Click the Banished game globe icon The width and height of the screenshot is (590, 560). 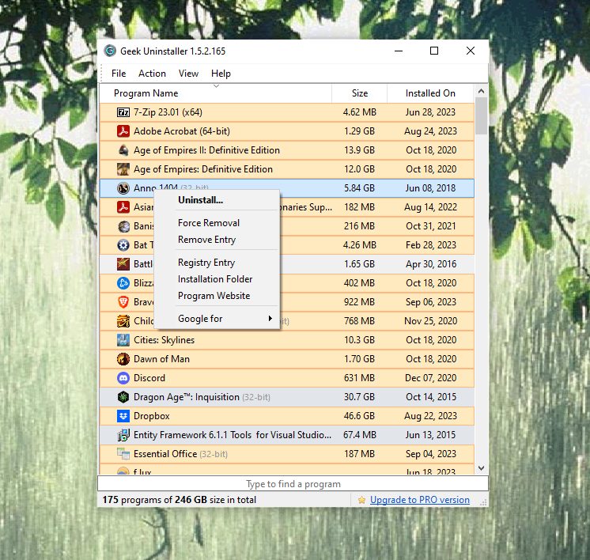click(x=123, y=226)
